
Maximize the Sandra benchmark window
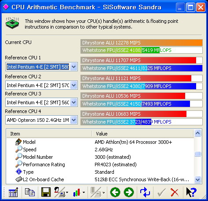(x=190, y=7)
